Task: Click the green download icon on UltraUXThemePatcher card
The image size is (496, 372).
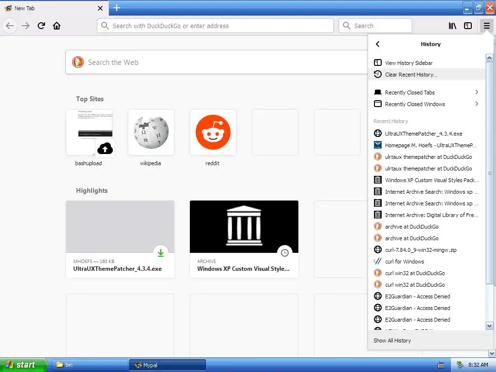Action: click(161, 252)
